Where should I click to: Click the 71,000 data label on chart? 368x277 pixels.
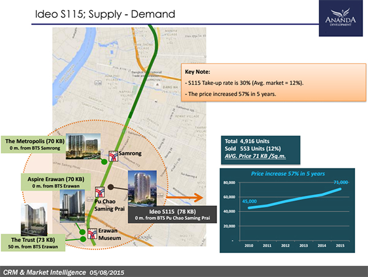click(340, 183)
